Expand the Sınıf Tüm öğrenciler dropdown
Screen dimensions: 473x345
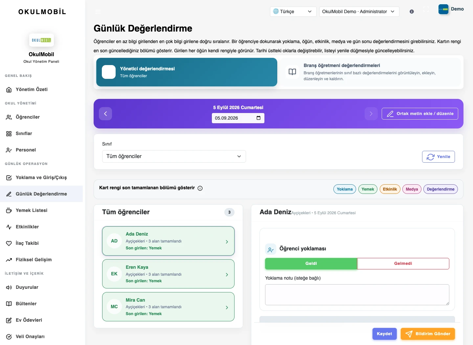[174, 156]
